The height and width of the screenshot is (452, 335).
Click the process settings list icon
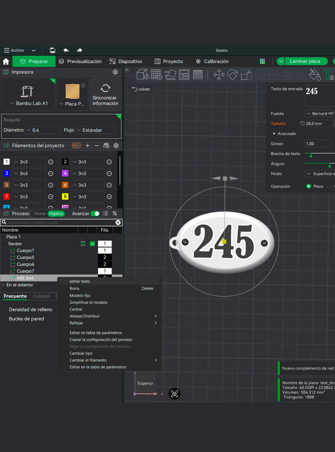[x=106, y=213]
